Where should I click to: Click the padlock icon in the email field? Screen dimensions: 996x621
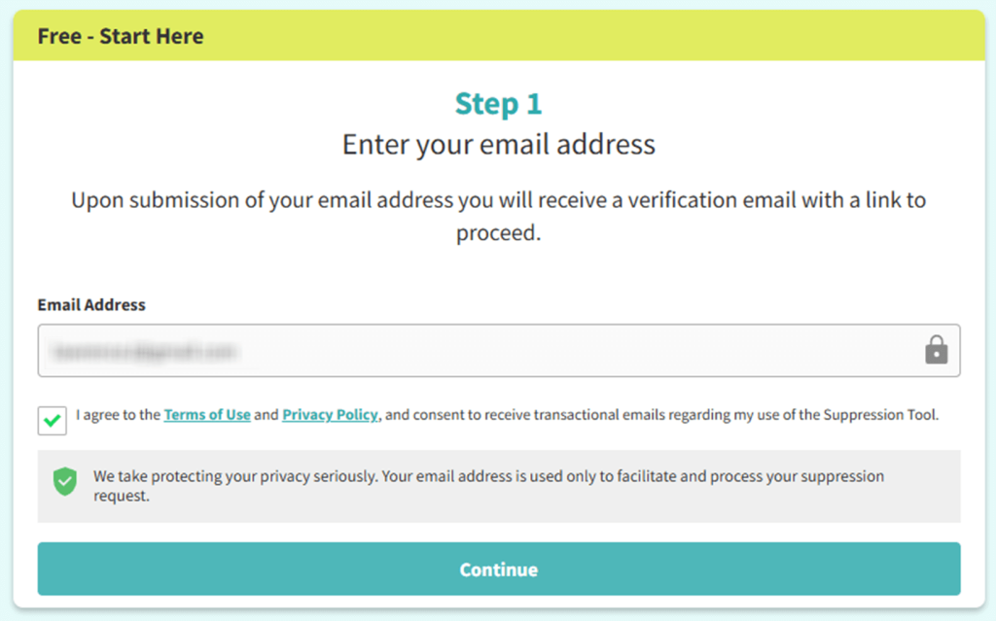[x=936, y=350]
